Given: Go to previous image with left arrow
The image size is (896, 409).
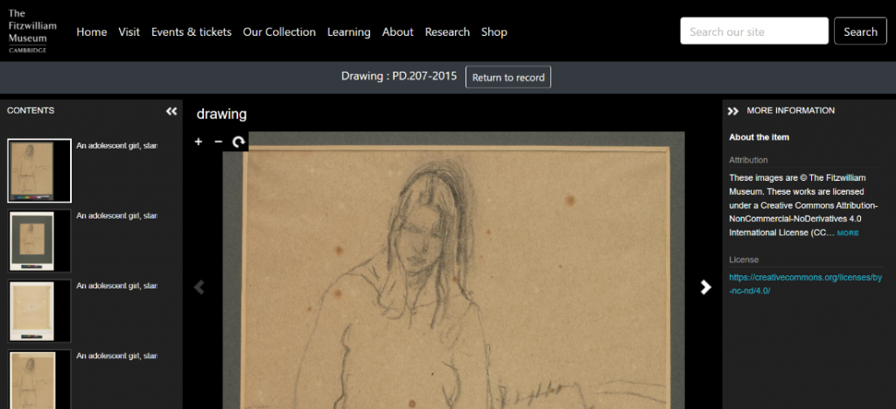Looking at the screenshot, I should point(199,288).
